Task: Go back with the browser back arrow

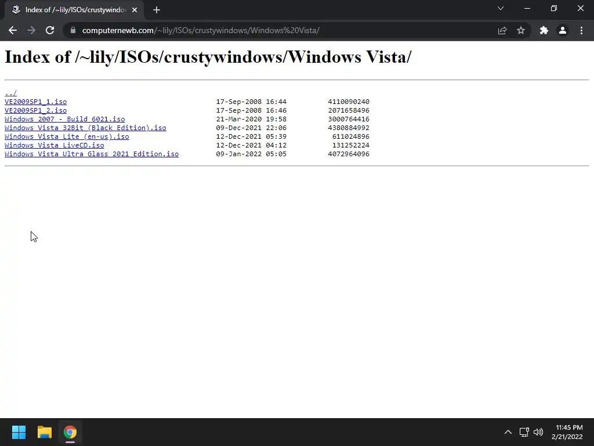Action: (13, 30)
